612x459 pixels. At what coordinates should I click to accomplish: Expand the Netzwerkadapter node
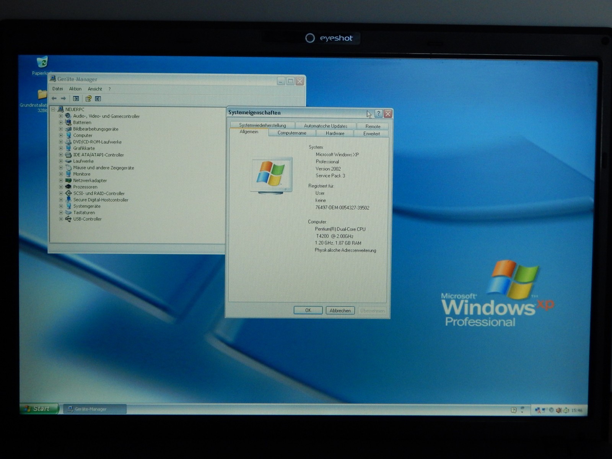[61, 181]
